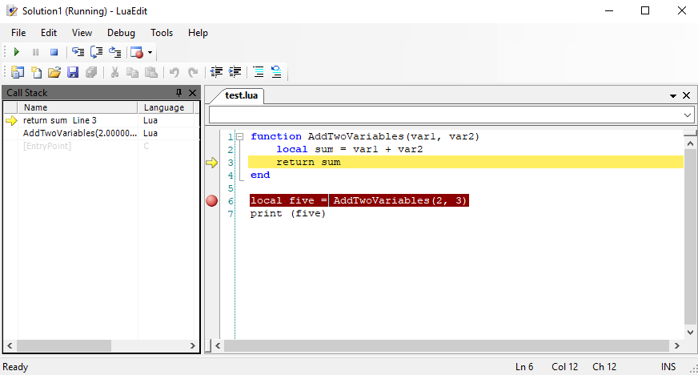Click the increase indent icon
This screenshot has width=698, height=375.
tap(235, 71)
